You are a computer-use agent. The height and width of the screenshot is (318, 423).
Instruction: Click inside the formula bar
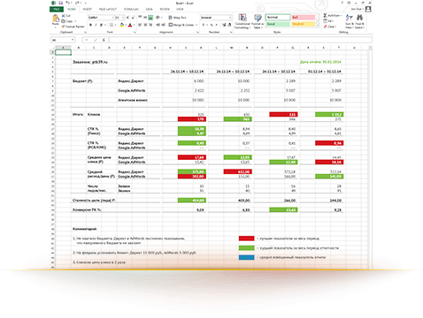pos(241,40)
